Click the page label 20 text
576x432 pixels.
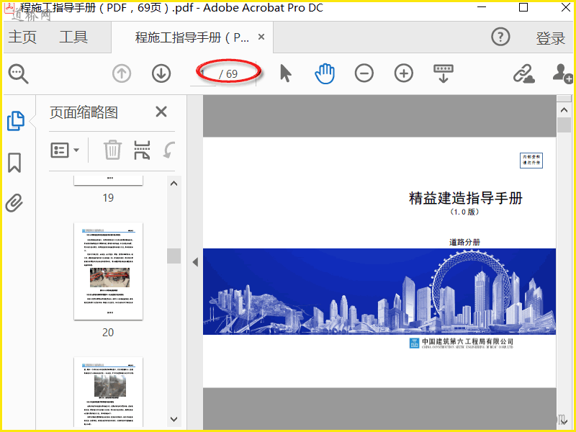tap(108, 332)
